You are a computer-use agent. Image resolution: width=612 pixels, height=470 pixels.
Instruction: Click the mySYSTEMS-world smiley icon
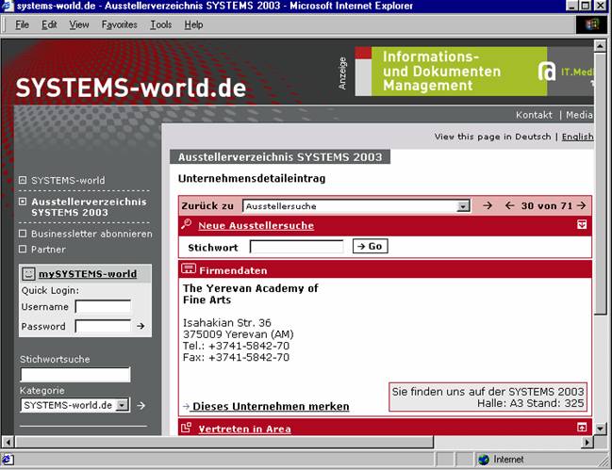coord(29,274)
